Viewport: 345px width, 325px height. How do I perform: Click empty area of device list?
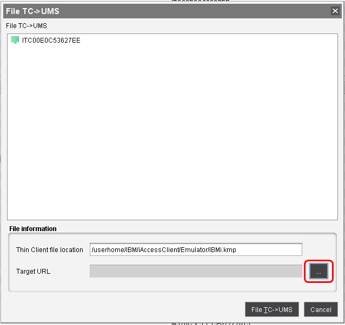point(172,135)
